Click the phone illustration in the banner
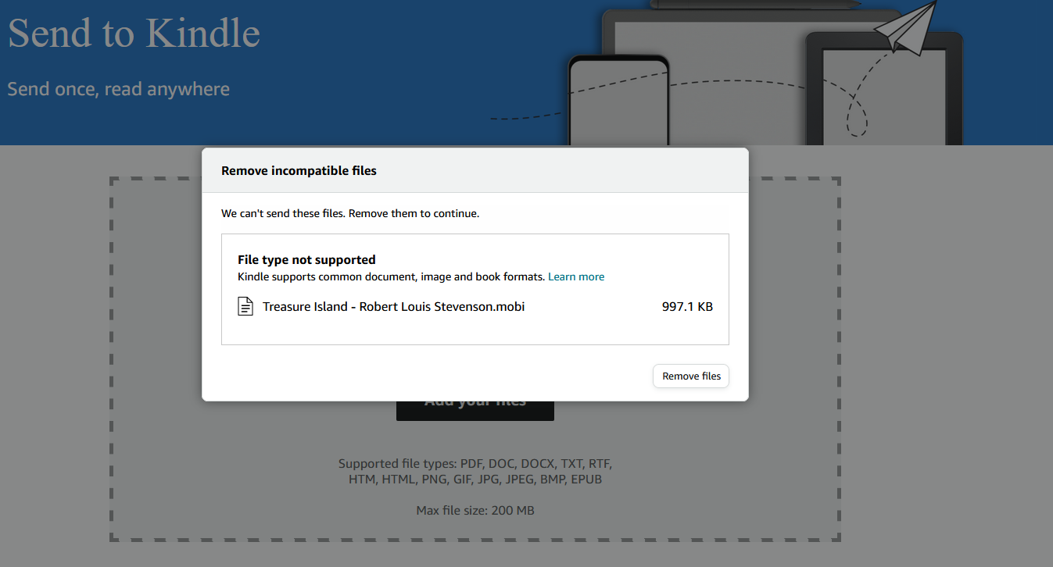 [x=618, y=100]
